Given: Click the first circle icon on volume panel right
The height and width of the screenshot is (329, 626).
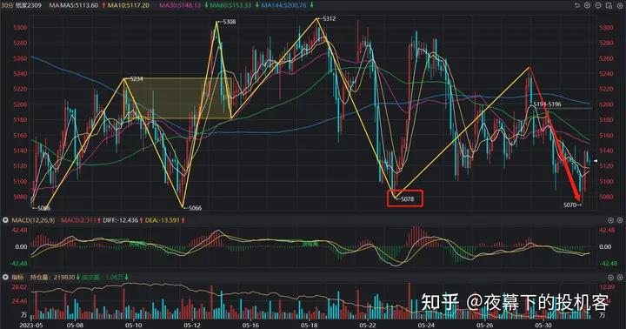Looking at the screenshot, I should click(610, 277).
